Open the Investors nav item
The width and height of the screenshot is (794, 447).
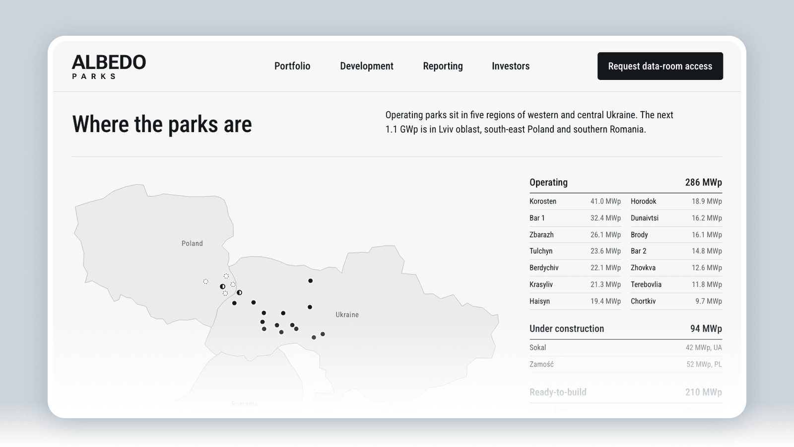511,66
